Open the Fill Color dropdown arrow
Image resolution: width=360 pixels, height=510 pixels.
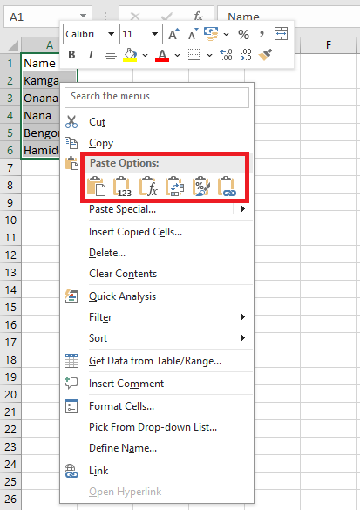point(145,55)
